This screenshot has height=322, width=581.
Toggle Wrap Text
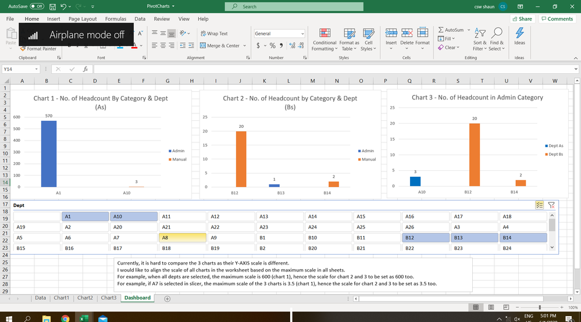[214, 33]
